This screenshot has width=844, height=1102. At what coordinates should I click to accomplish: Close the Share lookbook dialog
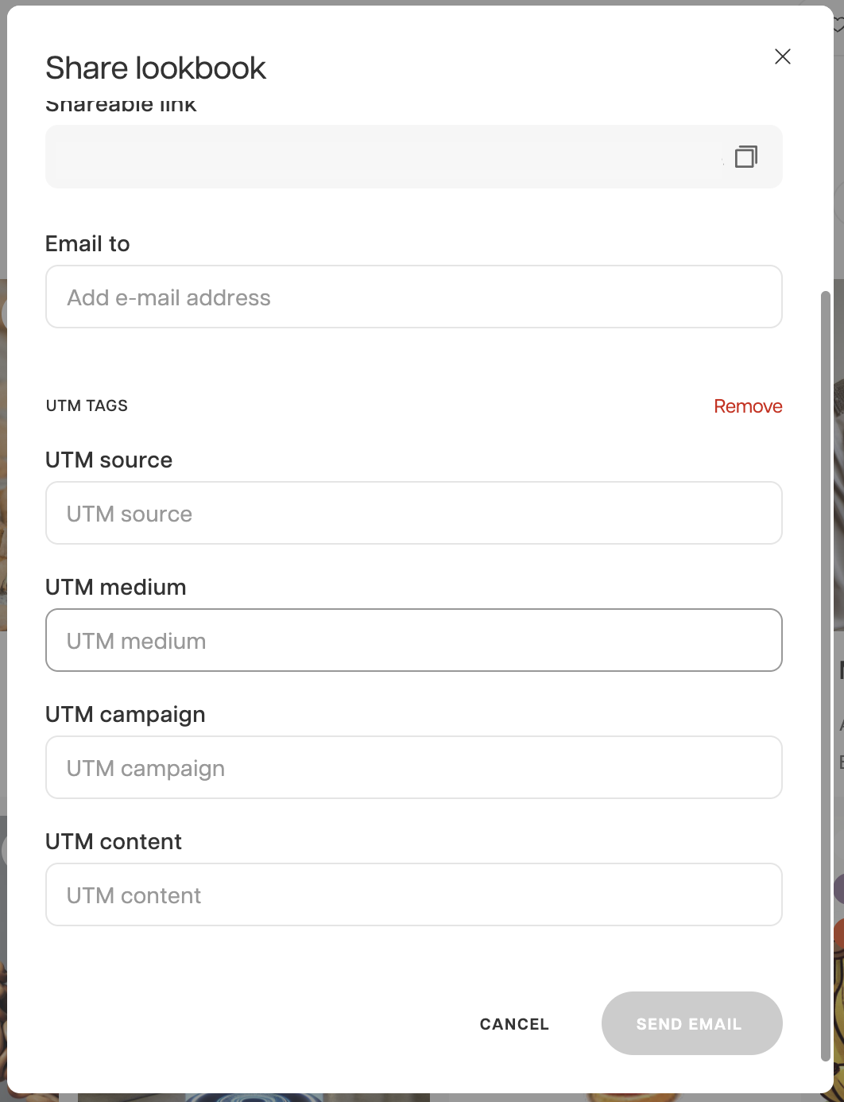[782, 56]
